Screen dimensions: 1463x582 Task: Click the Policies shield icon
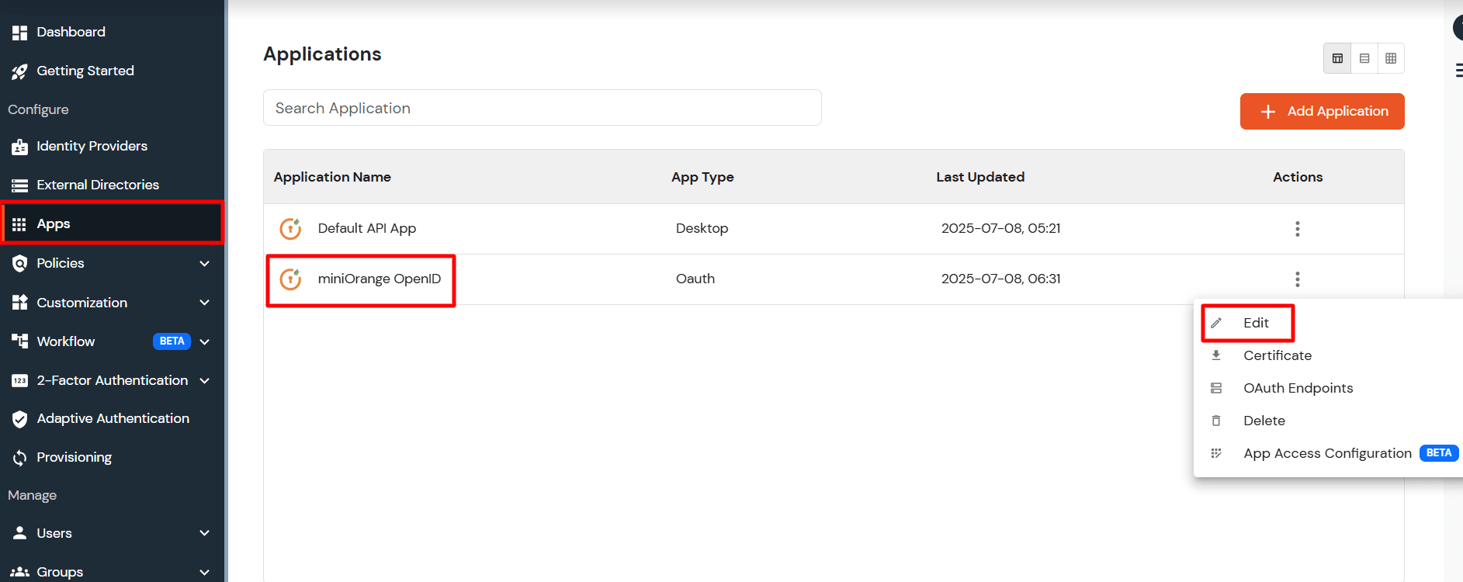coord(19,264)
